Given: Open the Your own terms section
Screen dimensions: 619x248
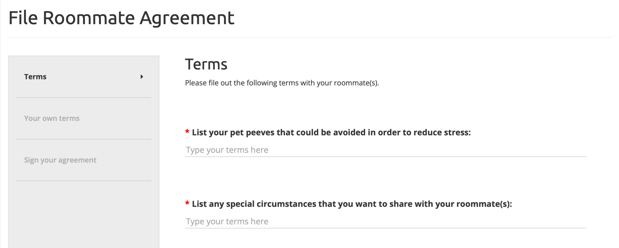Looking at the screenshot, I should (x=52, y=118).
